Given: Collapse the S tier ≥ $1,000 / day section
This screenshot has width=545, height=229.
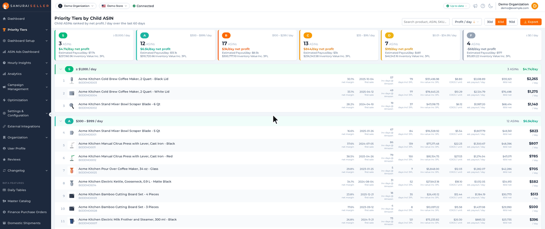Looking at the screenshot, I should pyautogui.click(x=61, y=69).
